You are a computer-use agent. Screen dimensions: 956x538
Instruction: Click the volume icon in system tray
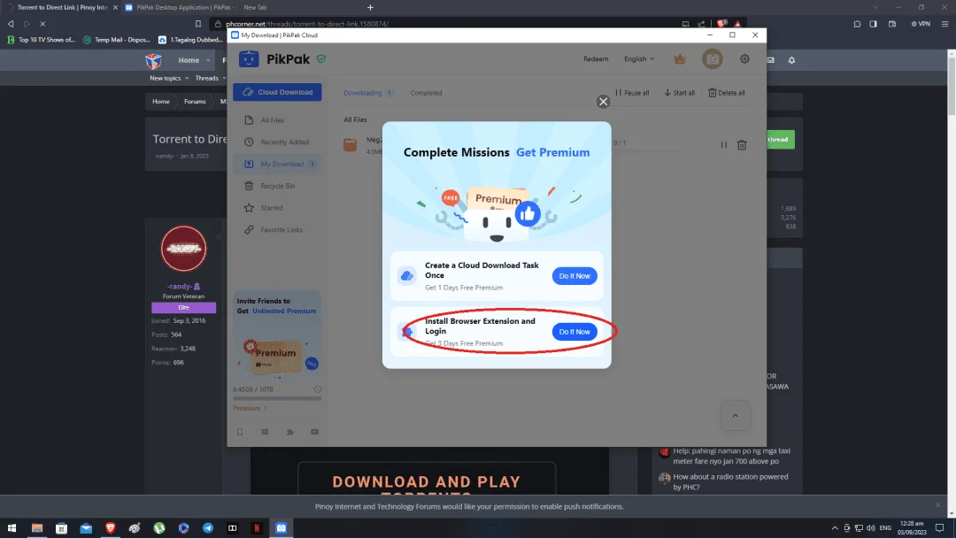point(871,527)
